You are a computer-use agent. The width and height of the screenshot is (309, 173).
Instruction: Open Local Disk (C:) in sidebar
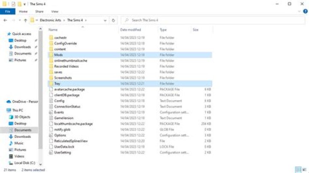(25, 163)
